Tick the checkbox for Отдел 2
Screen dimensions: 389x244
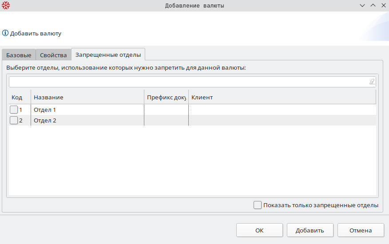[14, 120]
